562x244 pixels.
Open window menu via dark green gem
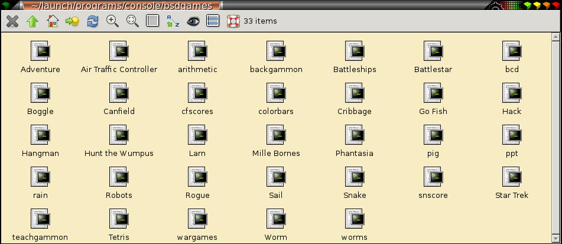click(6, 5)
